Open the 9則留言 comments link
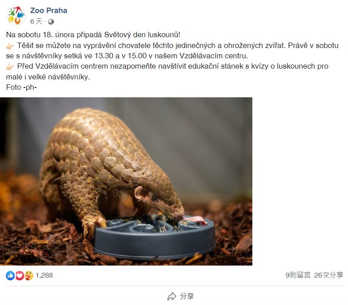Viewport: 348px width, 305px height. (298, 275)
